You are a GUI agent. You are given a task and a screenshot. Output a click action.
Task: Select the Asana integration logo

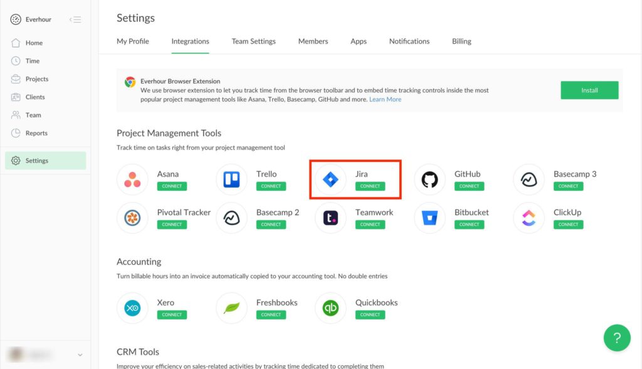click(132, 180)
